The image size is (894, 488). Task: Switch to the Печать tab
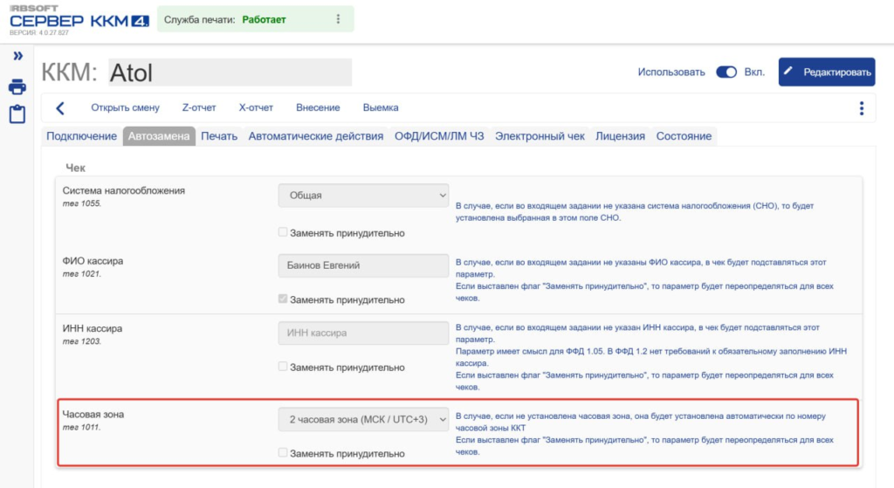coord(219,136)
